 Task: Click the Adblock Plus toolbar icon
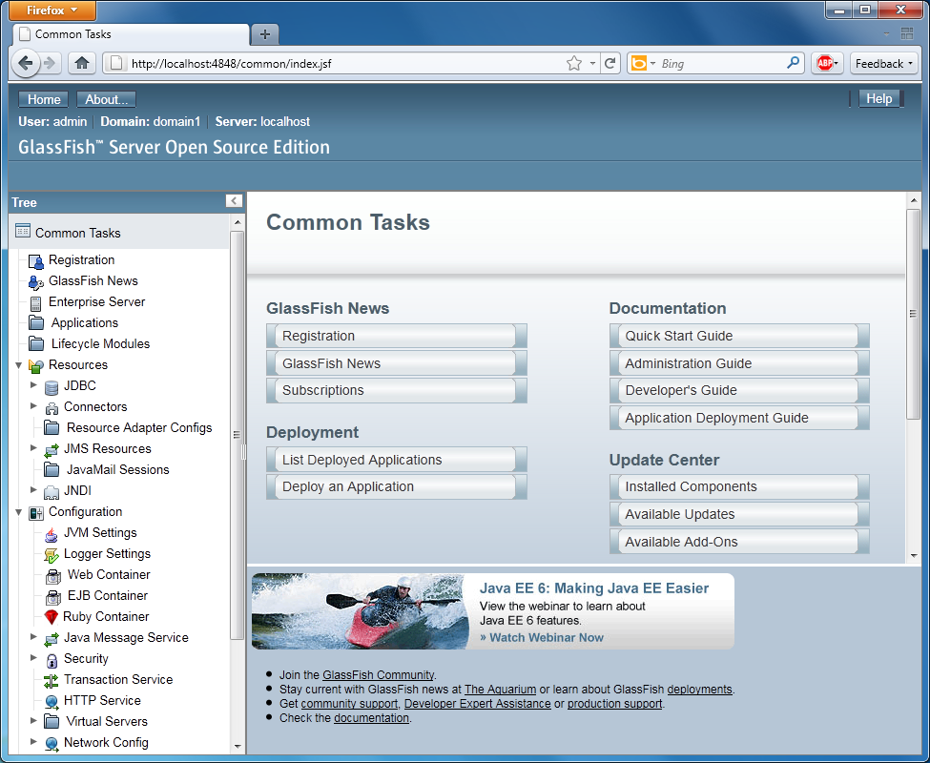coord(825,64)
